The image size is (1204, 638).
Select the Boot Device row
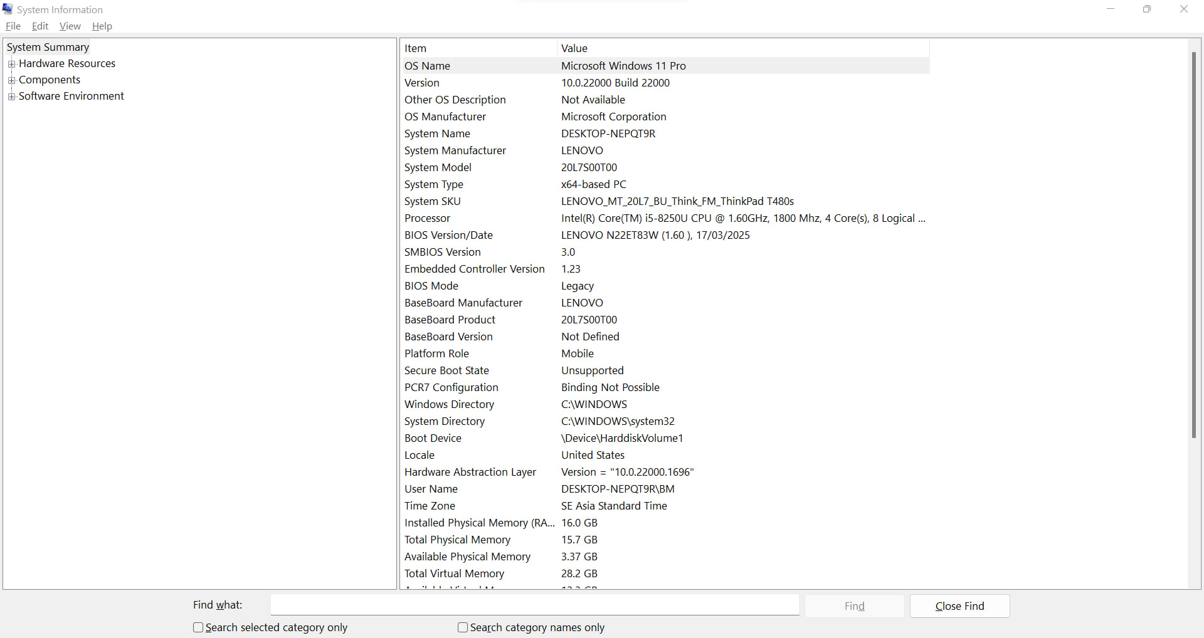click(x=665, y=438)
